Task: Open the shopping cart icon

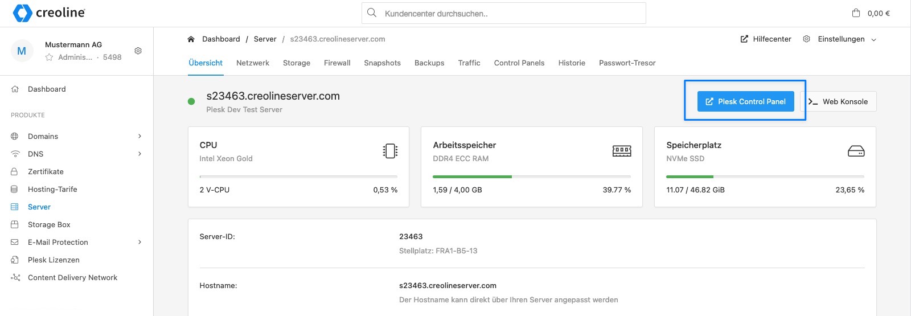Action: pos(856,13)
